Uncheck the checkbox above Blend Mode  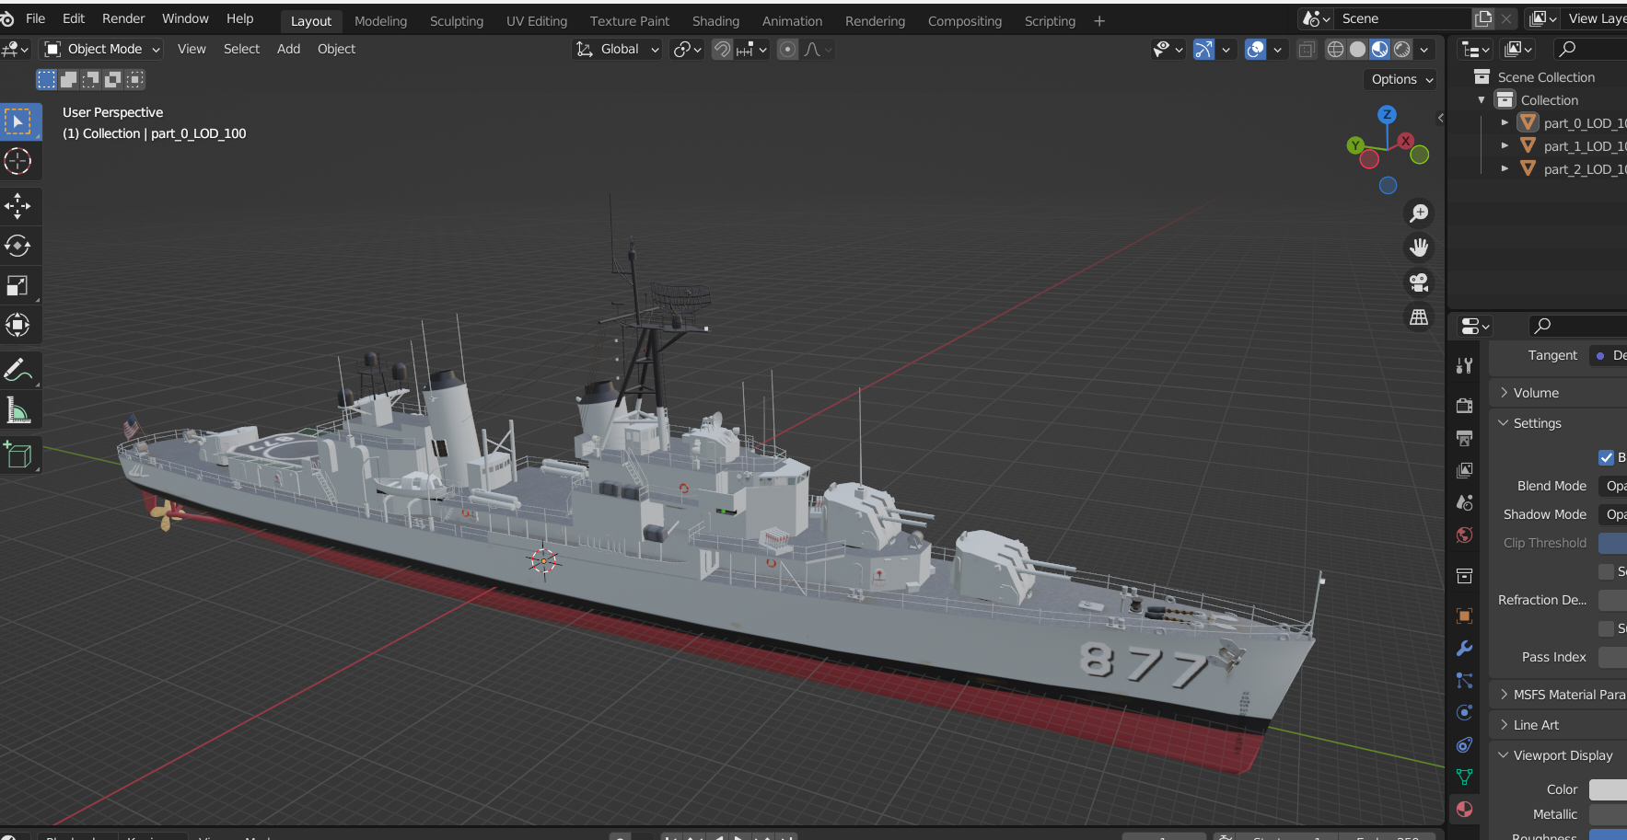click(1607, 457)
